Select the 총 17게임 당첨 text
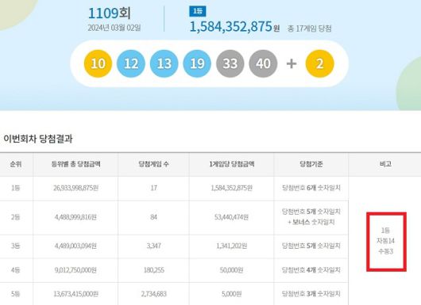The width and height of the screenshot is (421, 305). (x=309, y=29)
